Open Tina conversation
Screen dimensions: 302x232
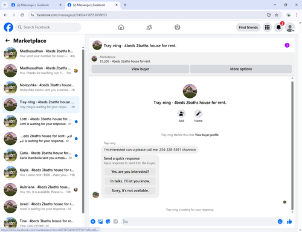tap(40, 222)
